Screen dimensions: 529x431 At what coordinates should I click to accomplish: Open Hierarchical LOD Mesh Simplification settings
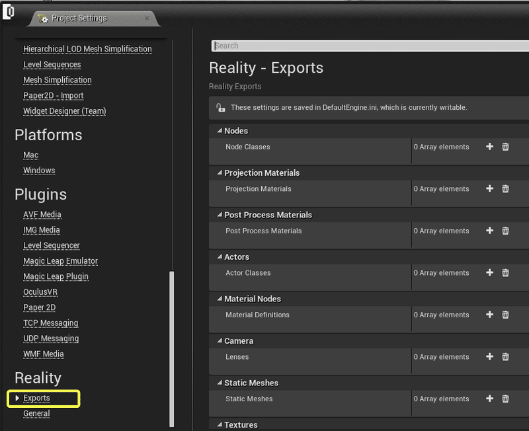[87, 49]
